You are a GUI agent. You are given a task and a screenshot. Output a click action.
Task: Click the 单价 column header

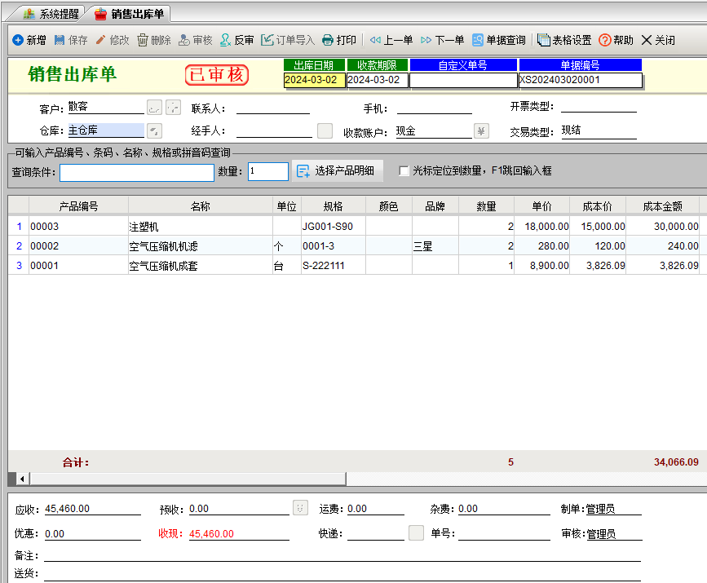coord(541,206)
